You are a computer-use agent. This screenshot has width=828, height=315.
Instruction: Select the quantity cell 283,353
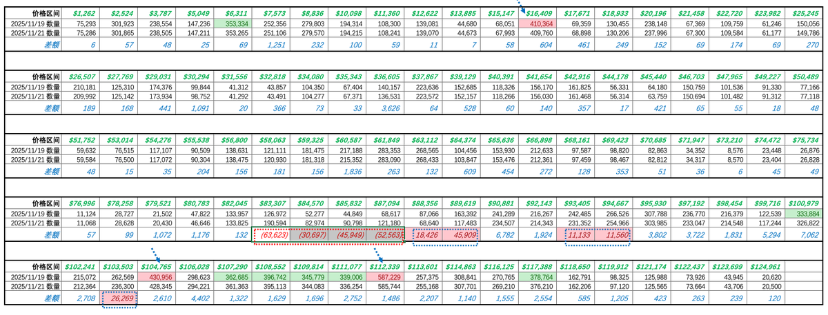[384, 150]
